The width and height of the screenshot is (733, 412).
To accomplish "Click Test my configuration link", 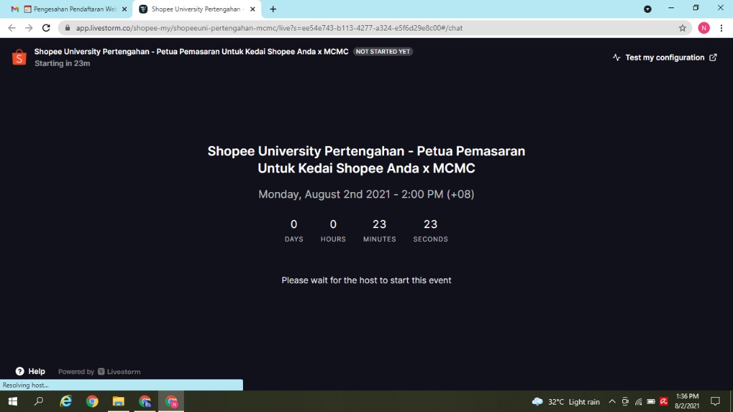I will click(x=664, y=58).
